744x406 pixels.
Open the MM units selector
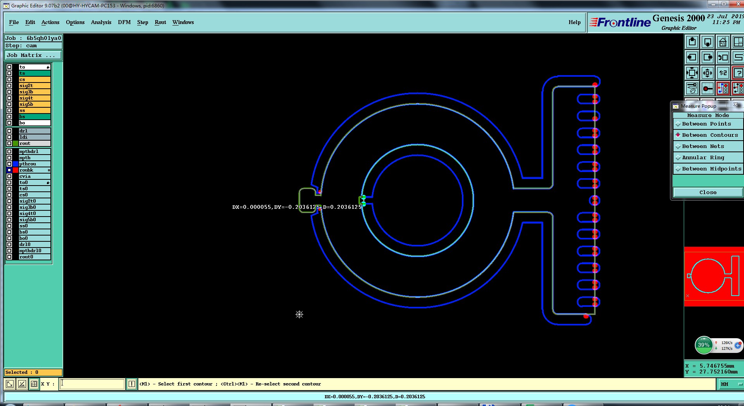[x=730, y=384]
